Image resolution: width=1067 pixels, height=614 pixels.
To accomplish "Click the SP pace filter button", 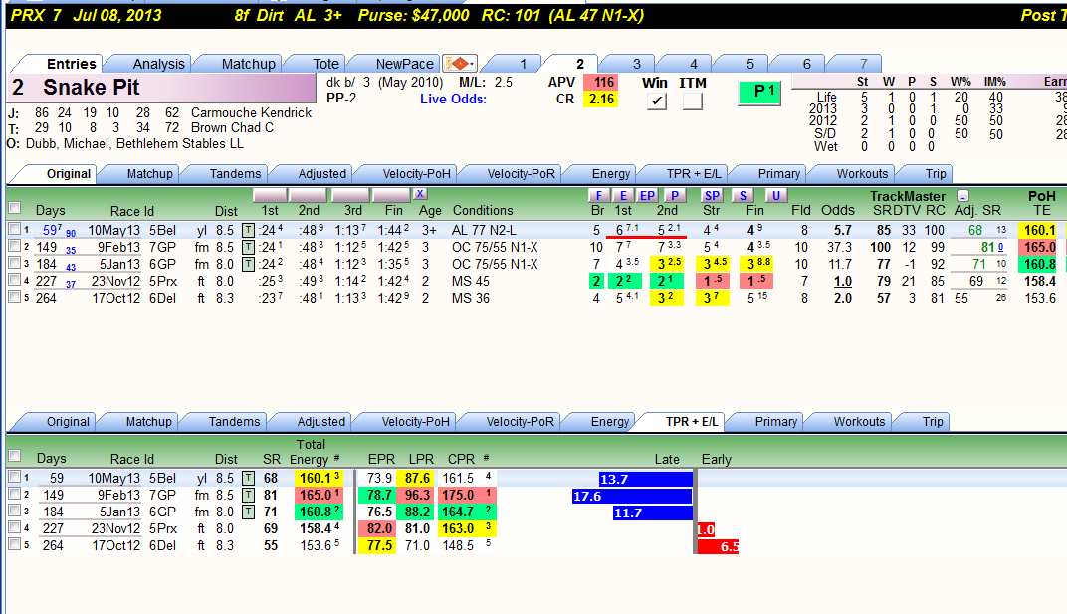I will [712, 195].
